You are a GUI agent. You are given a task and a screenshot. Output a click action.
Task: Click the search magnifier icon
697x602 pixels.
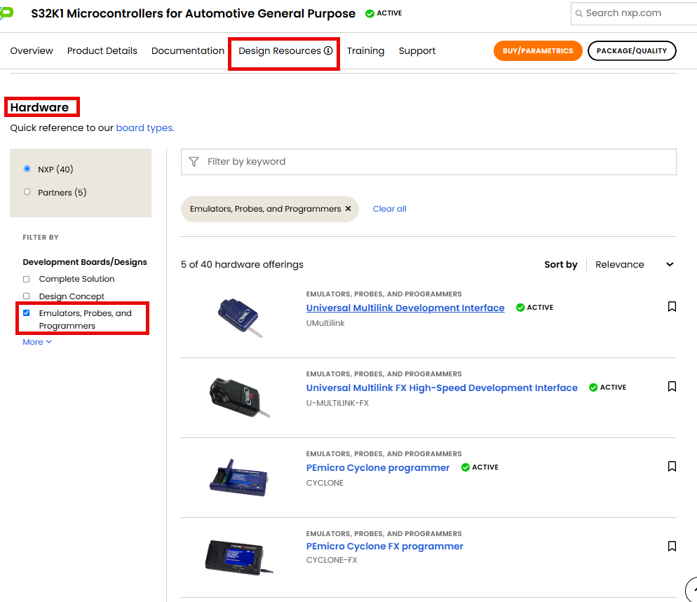(x=578, y=13)
